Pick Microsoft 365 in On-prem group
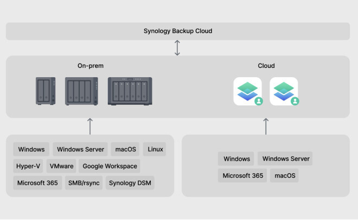 point(37,183)
